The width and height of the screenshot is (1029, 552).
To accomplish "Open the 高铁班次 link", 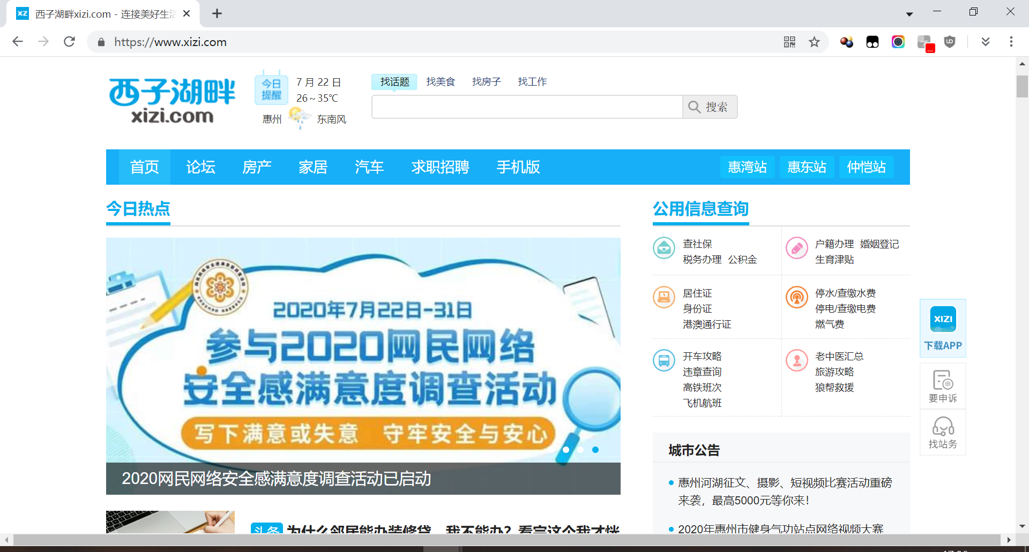I will [x=702, y=388].
